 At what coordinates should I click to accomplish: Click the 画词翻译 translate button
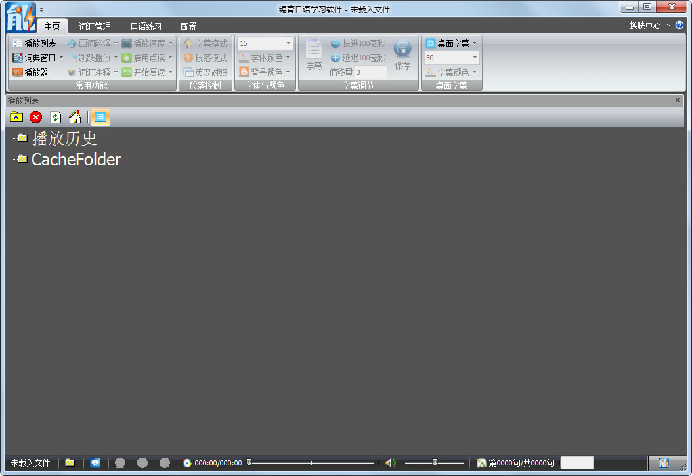click(x=89, y=43)
